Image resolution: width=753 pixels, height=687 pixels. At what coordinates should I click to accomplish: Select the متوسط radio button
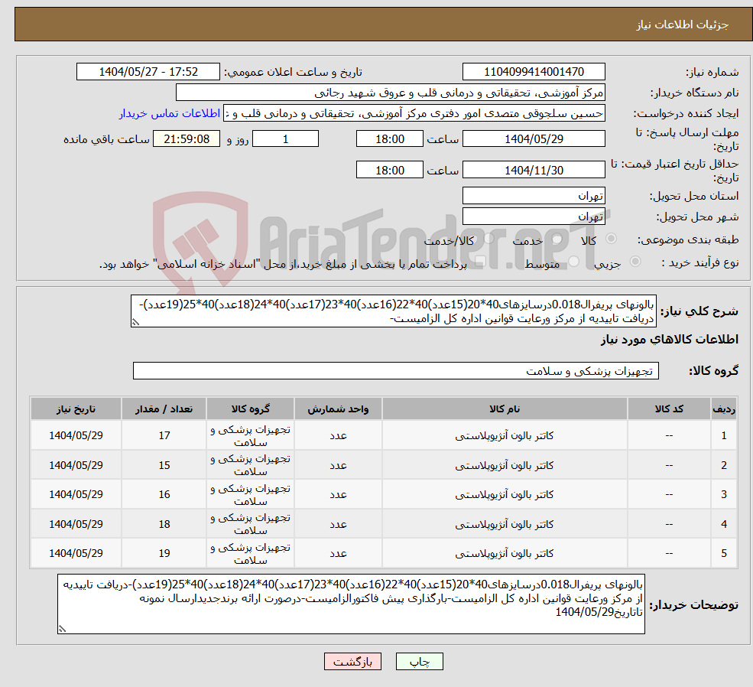pos(575,262)
